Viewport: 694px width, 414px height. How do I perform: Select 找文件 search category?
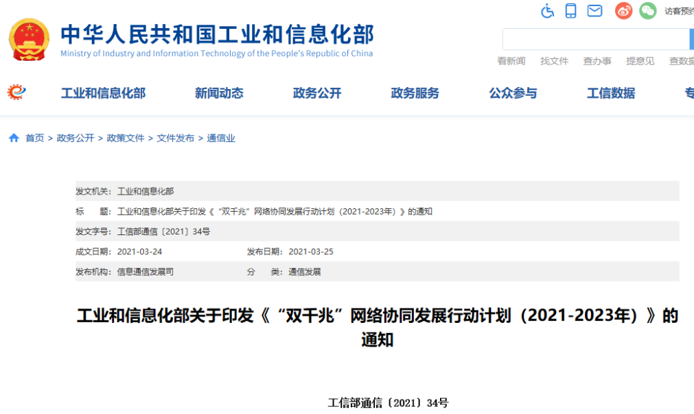[x=554, y=61]
